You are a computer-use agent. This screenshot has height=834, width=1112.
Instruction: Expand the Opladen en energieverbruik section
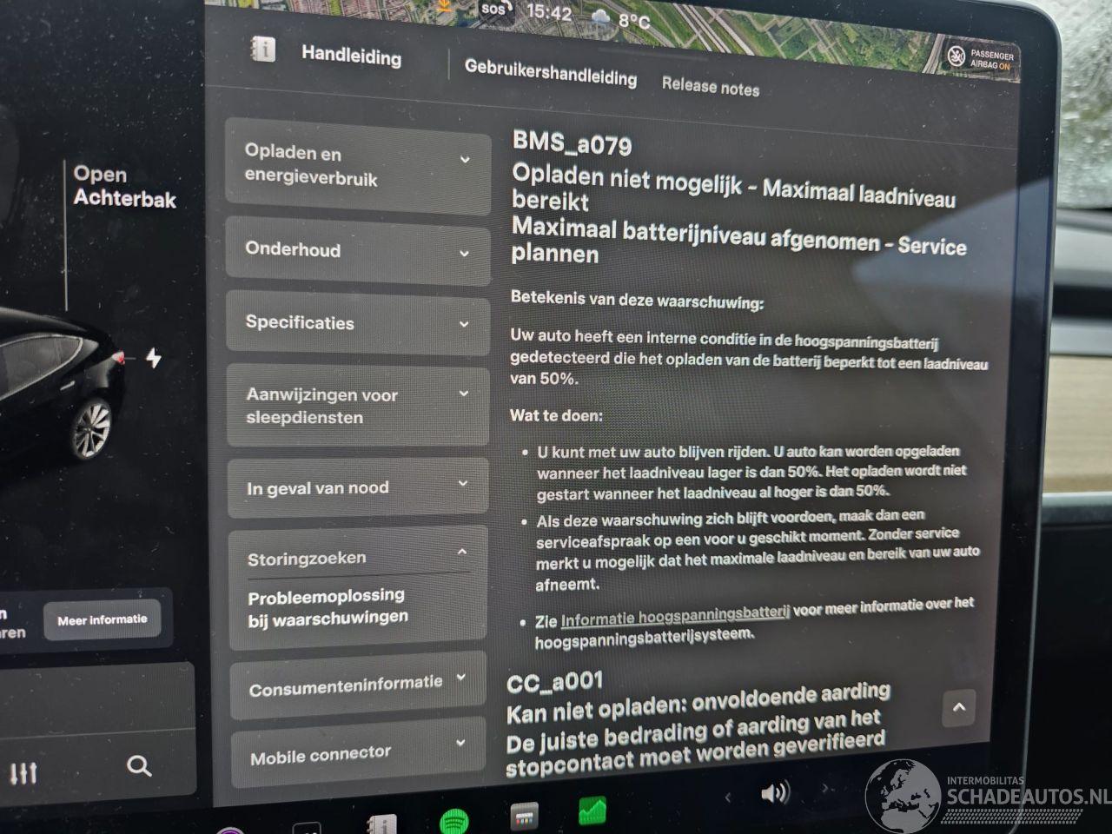(x=357, y=165)
